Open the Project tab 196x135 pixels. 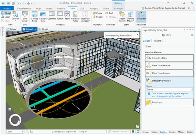(x=7, y=8)
